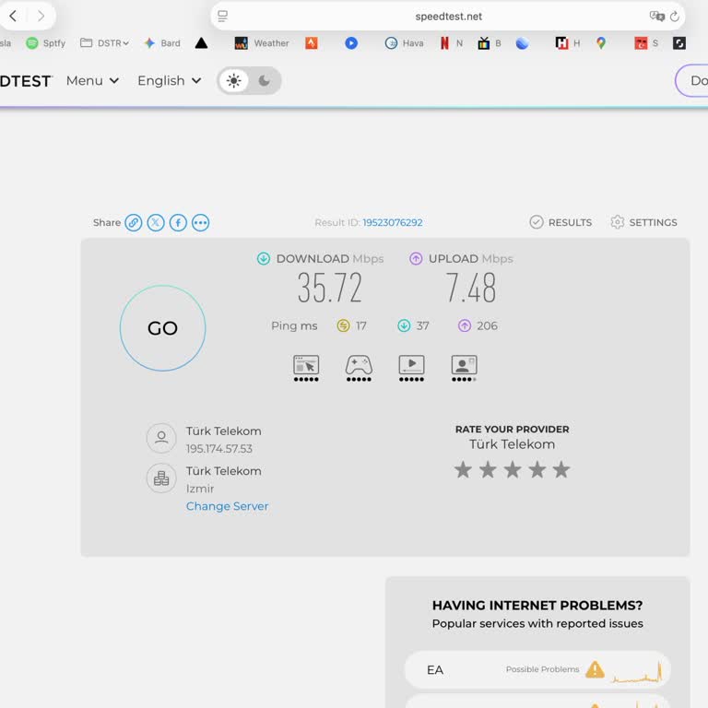
Task: Open the TV icon B bookmark
Action: [490, 43]
